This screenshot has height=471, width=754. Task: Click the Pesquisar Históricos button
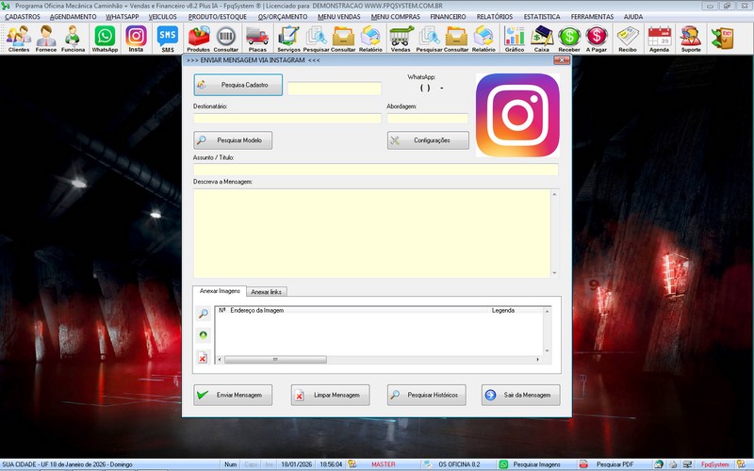click(427, 395)
